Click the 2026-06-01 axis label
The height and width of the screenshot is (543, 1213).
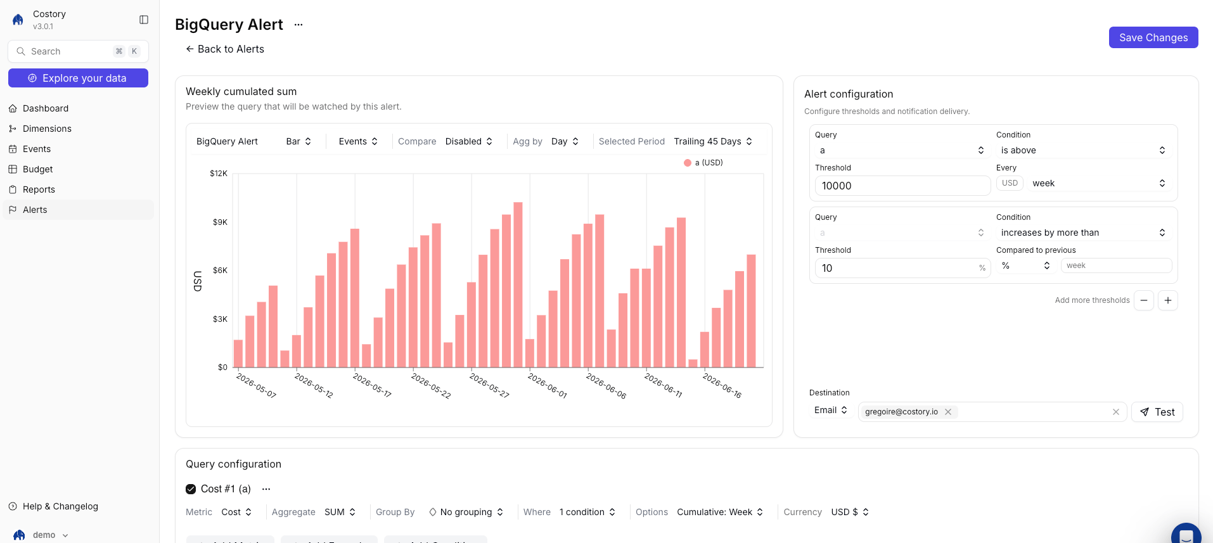point(548,385)
